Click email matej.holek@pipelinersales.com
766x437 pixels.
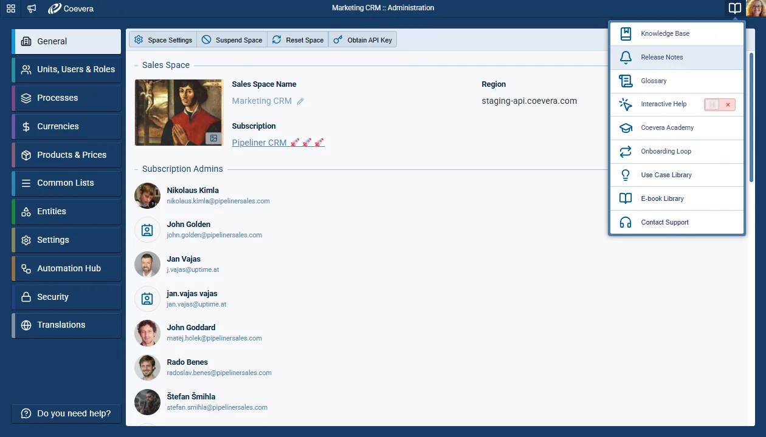pos(214,339)
